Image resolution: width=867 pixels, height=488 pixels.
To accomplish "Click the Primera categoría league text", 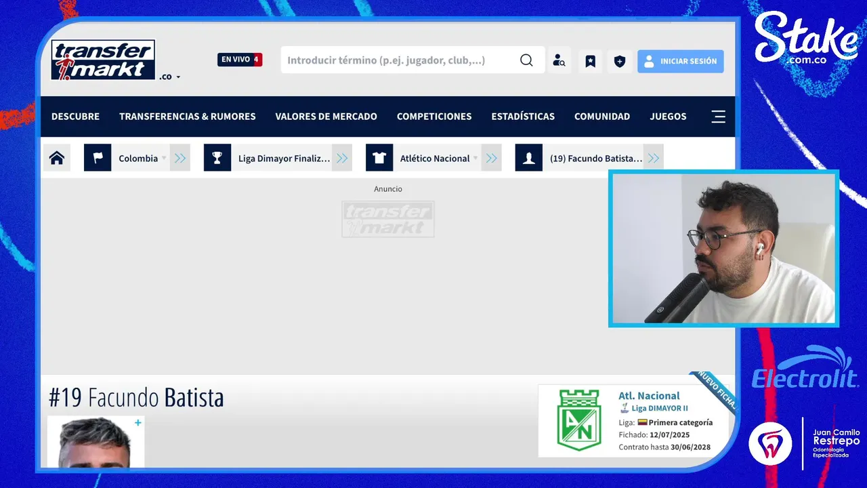I will pos(680,422).
